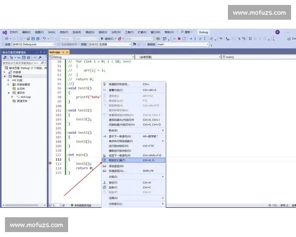Click the Copy (复制) icon in context menu
The height and width of the screenshot is (237, 296).
coord(104,188)
